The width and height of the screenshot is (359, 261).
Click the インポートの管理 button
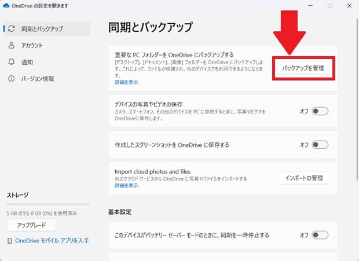304,178
